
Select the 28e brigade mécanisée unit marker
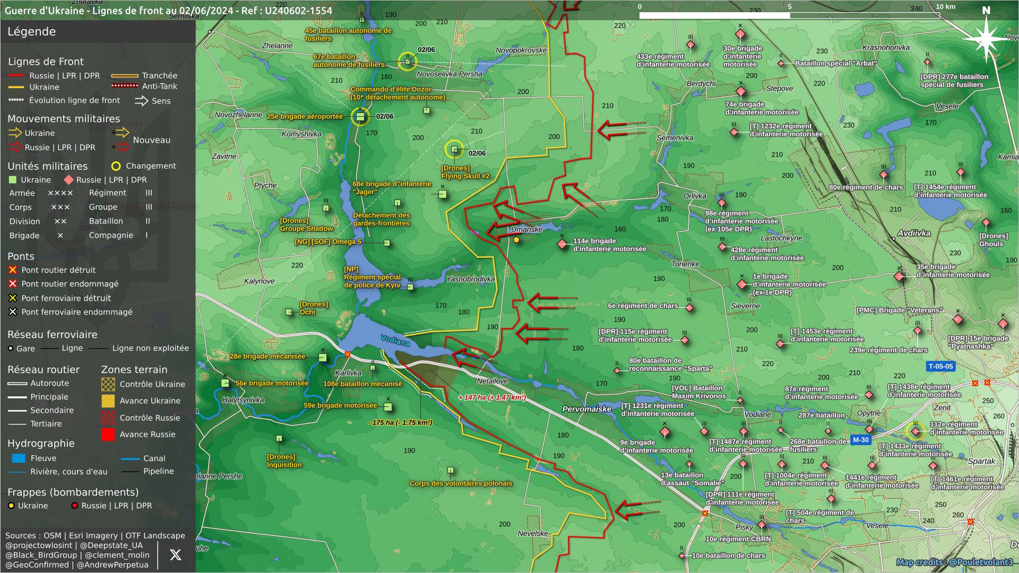(322, 358)
